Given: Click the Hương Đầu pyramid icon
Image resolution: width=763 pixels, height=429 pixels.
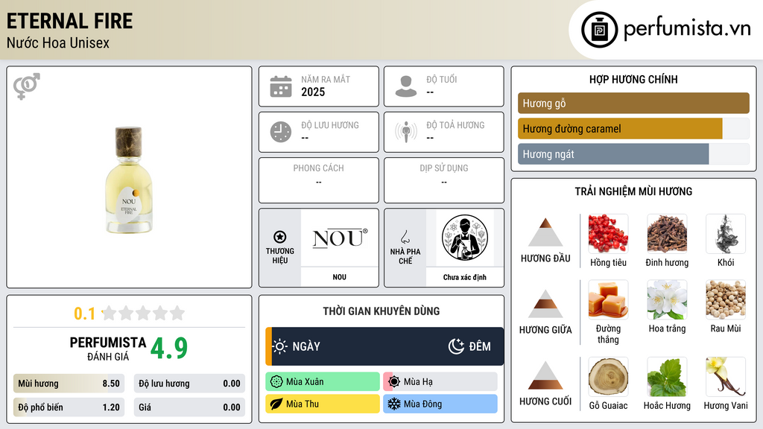Looking at the screenshot, I should click(545, 232).
